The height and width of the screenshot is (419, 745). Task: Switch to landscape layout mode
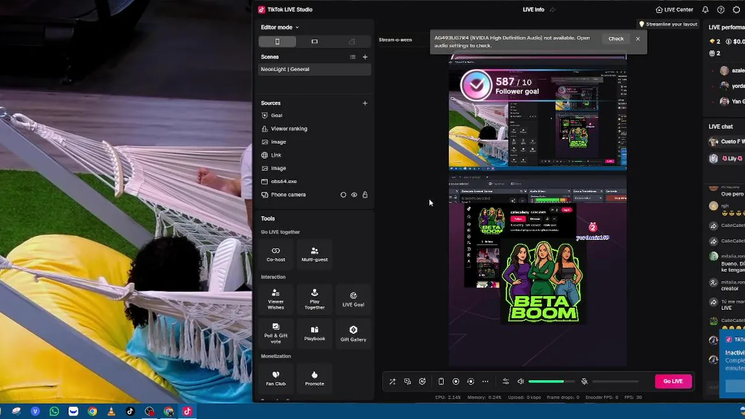coord(314,41)
